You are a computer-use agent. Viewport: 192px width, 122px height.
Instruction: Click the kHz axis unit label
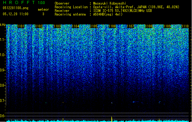(x=3, y=25)
